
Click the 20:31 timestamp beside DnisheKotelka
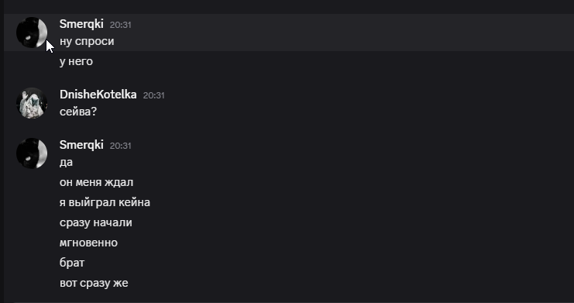tap(153, 95)
